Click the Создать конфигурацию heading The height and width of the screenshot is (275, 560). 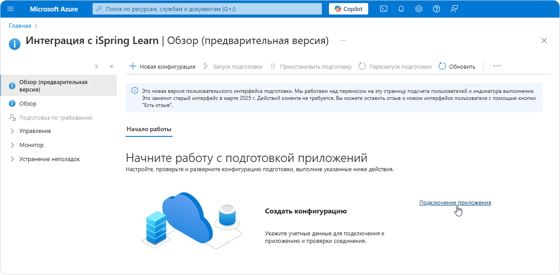tap(306, 211)
